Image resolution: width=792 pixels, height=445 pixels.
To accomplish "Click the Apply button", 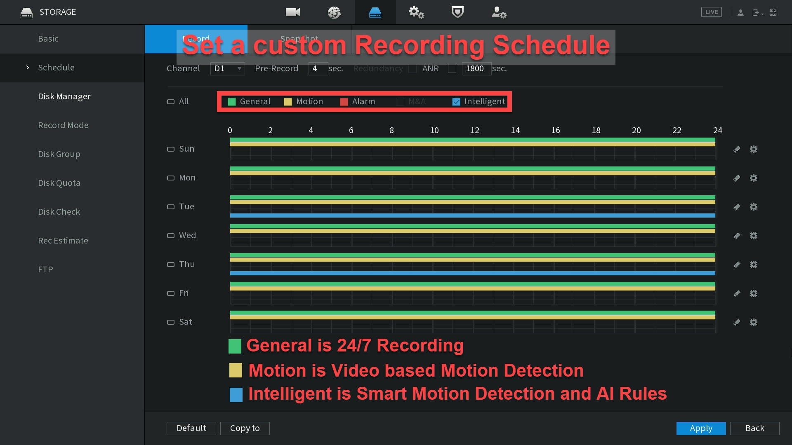I will pos(701,428).
